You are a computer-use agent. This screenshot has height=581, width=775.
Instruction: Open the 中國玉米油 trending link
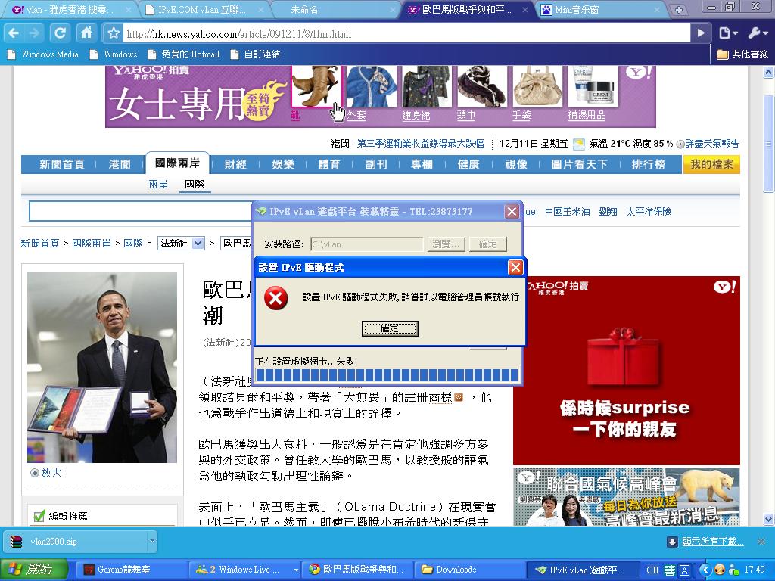568,212
